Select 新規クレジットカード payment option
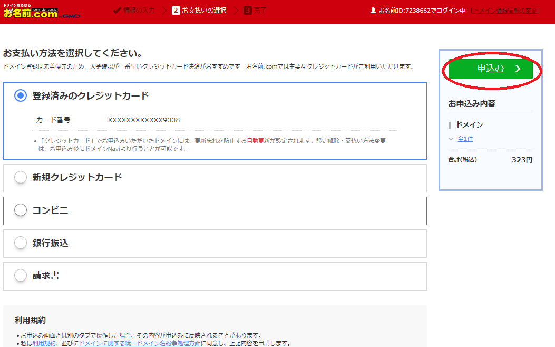 pyautogui.click(x=21, y=178)
